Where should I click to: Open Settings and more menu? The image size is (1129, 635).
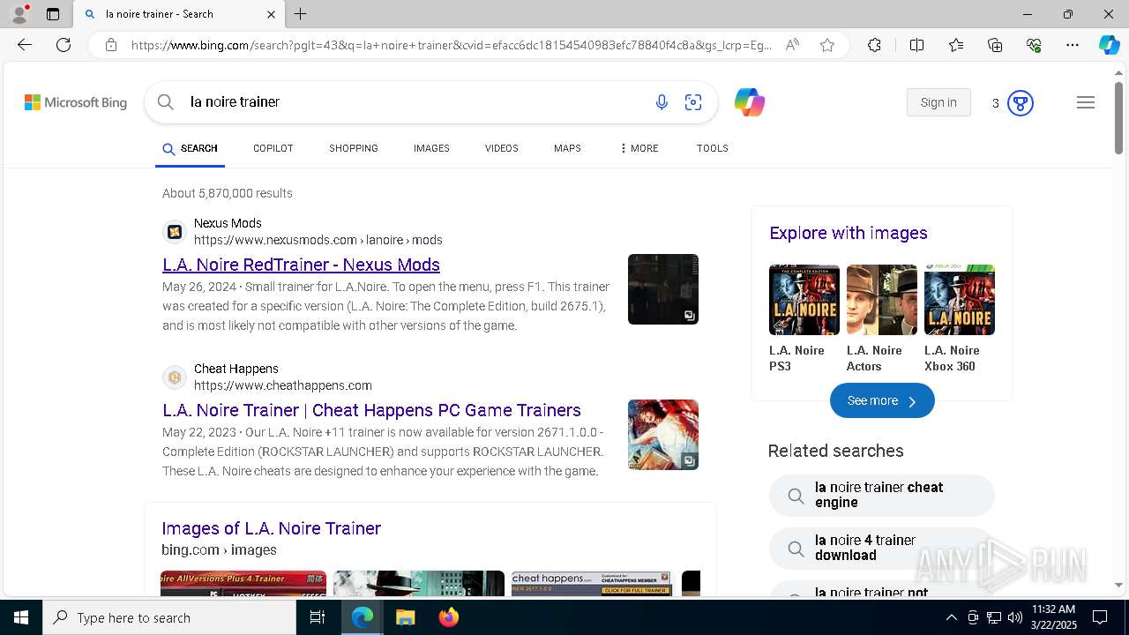pos(1073,45)
